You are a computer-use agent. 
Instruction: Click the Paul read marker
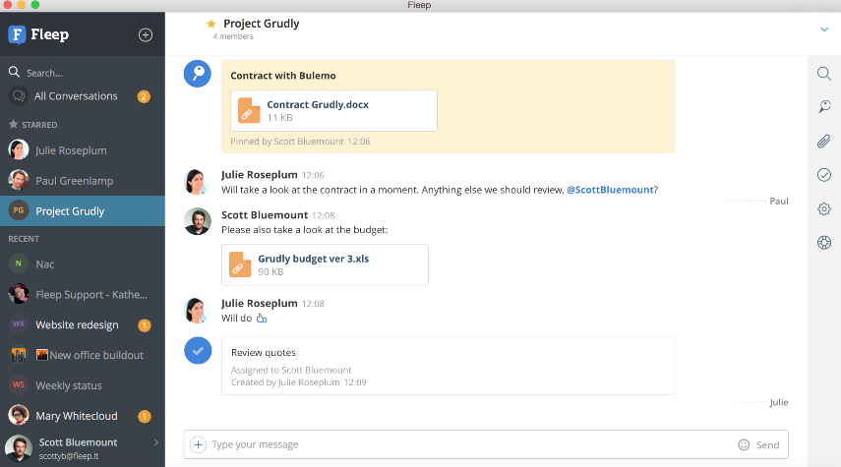[779, 202]
